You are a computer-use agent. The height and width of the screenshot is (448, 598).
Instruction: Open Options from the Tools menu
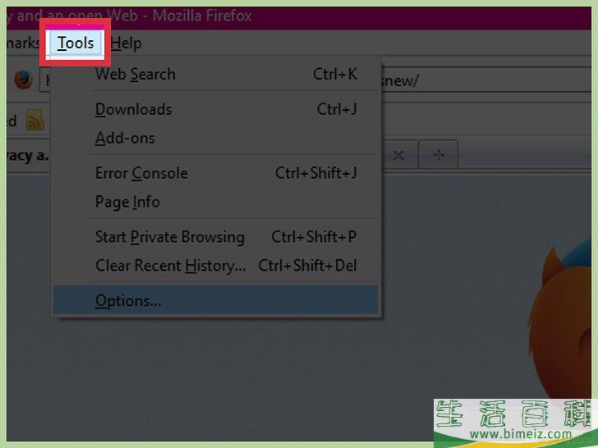coord(215,300)
